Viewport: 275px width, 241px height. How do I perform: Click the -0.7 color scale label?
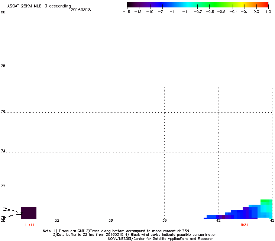pyautogui.click(x=198, y=12)
